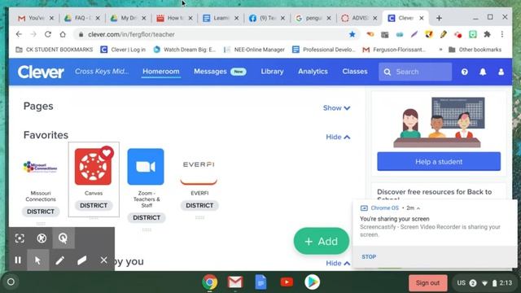Open Play Store from the shelf
This screenshot has height=293, width=521.
click(312, 282)
